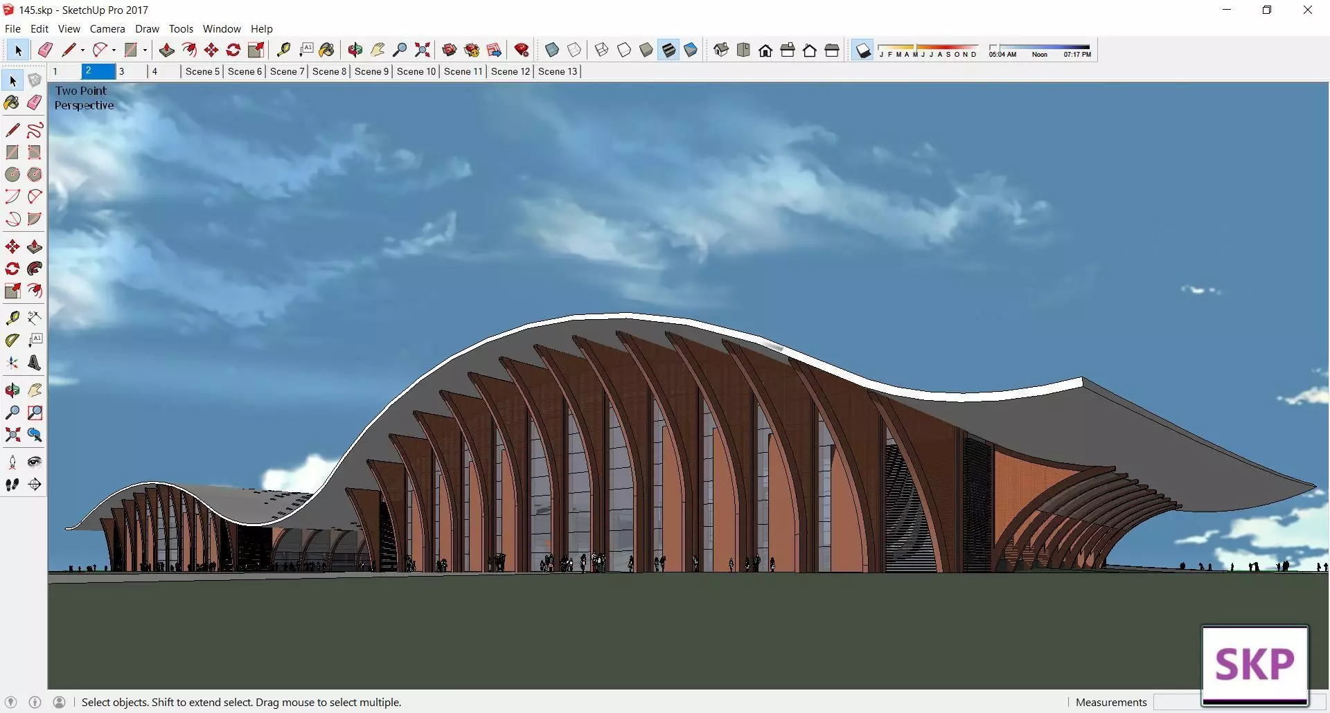
Task: Select the Eraser tool in top toolbar
Action: click(x=46, y=50)
